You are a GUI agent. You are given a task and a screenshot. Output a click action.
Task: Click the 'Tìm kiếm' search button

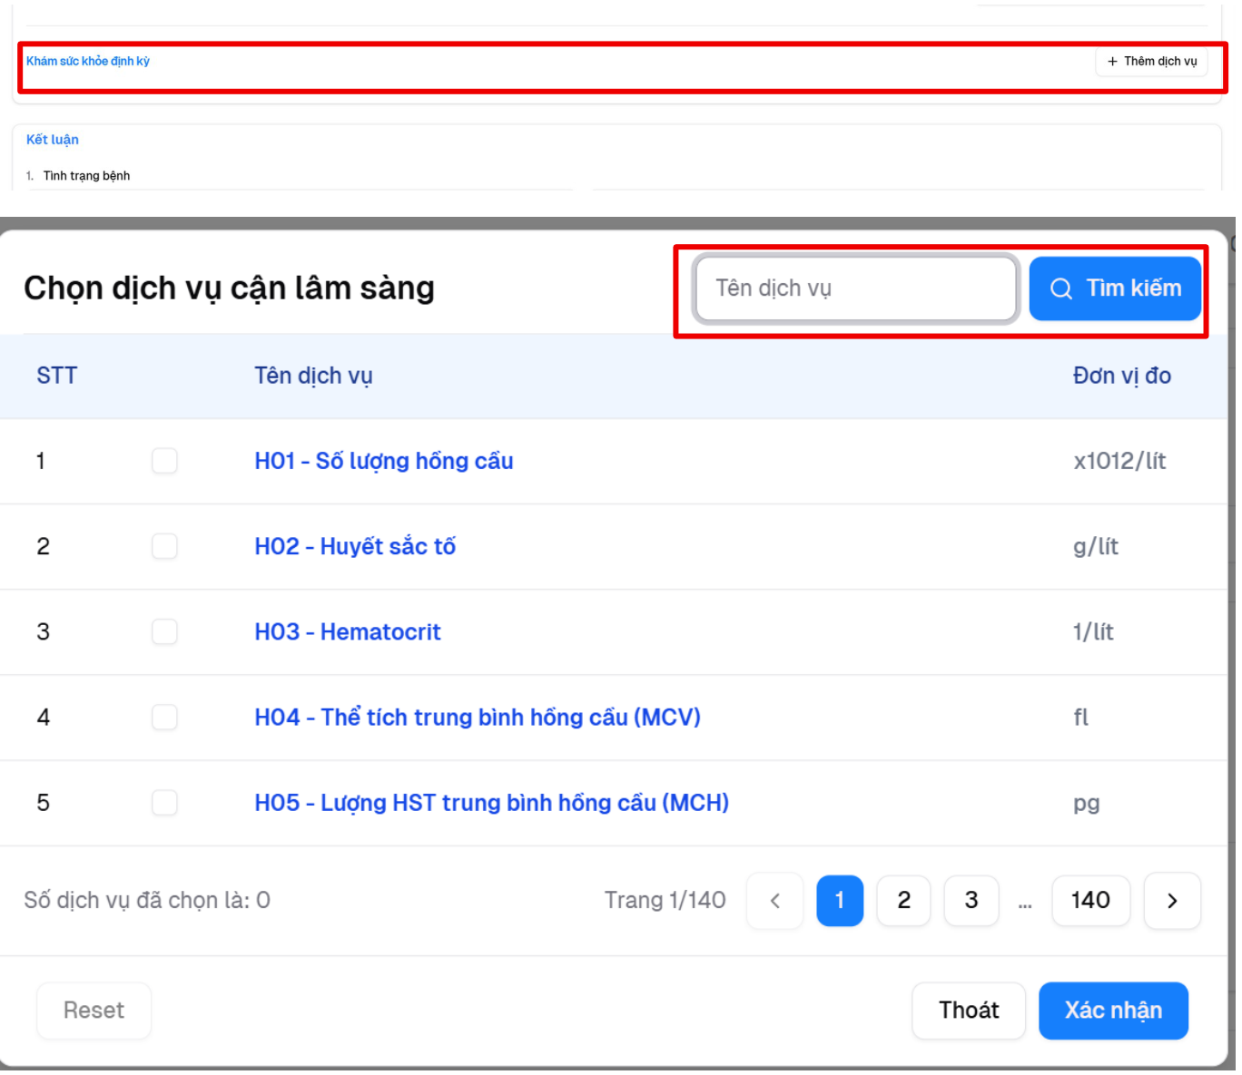(x=1115, y=288)
